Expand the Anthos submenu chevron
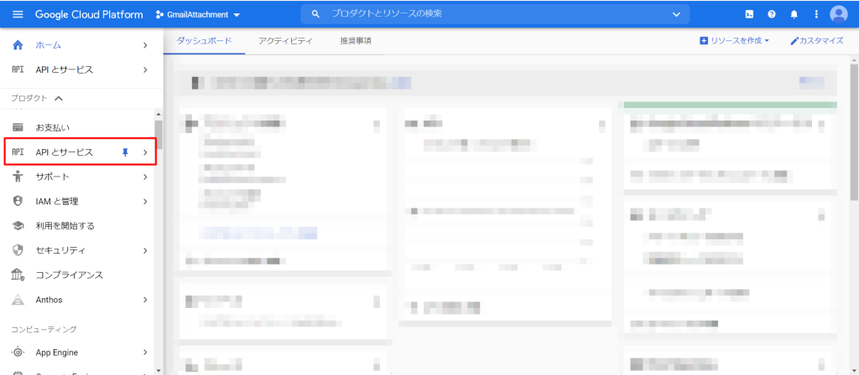 pos(145,300)
